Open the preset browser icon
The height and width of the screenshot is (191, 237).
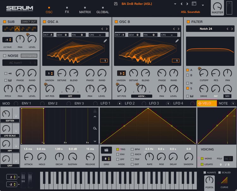194,3
